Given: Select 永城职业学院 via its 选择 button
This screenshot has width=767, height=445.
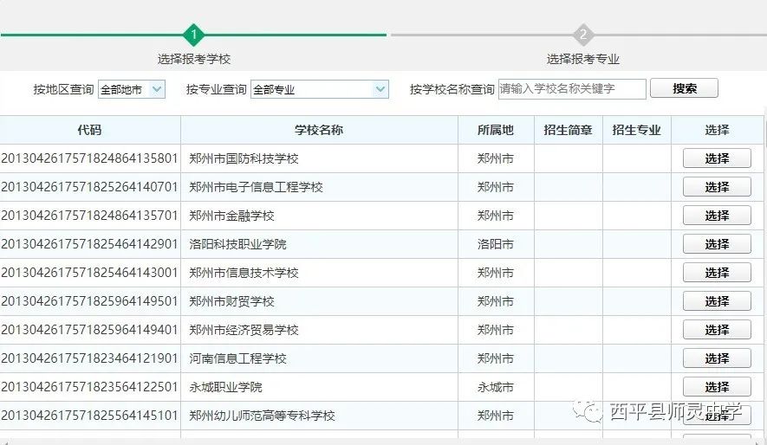Looking at the screenshot, I should pos(717,387).
